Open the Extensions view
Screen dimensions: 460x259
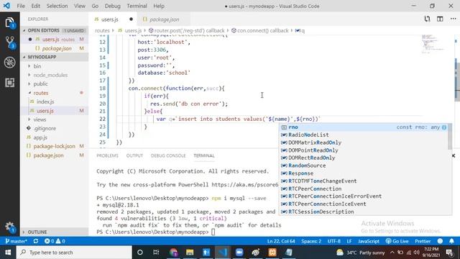coord(9,83)
